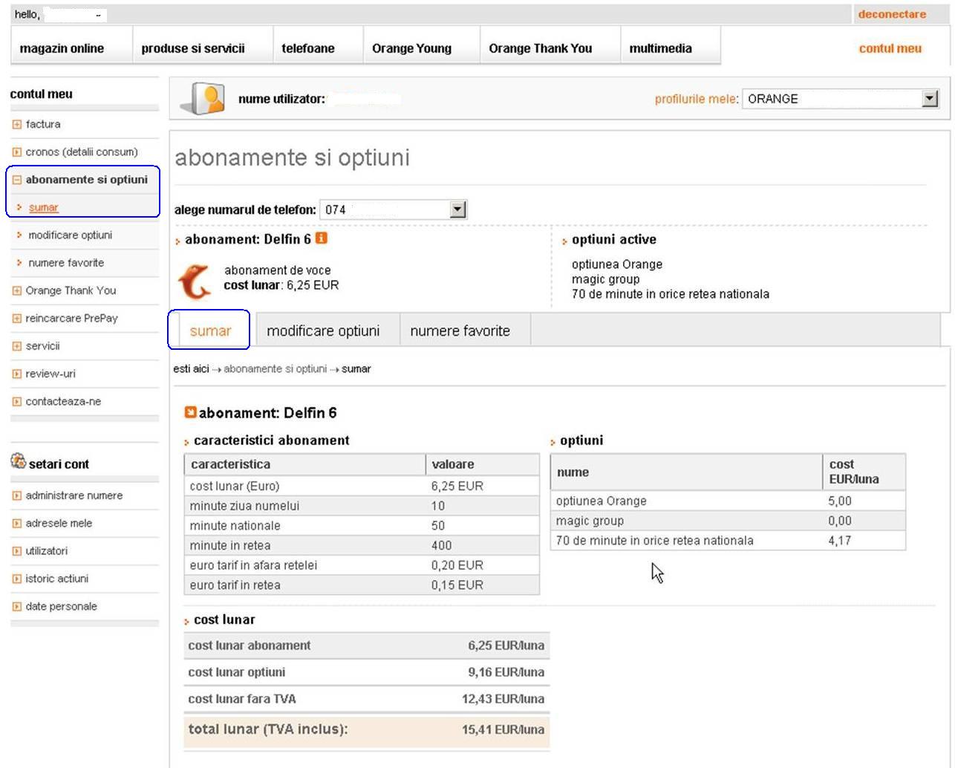This screenshot has height=768, width=955.
Task: Click arrow icon next to istoric actiuni
Action: pos(17,579)
